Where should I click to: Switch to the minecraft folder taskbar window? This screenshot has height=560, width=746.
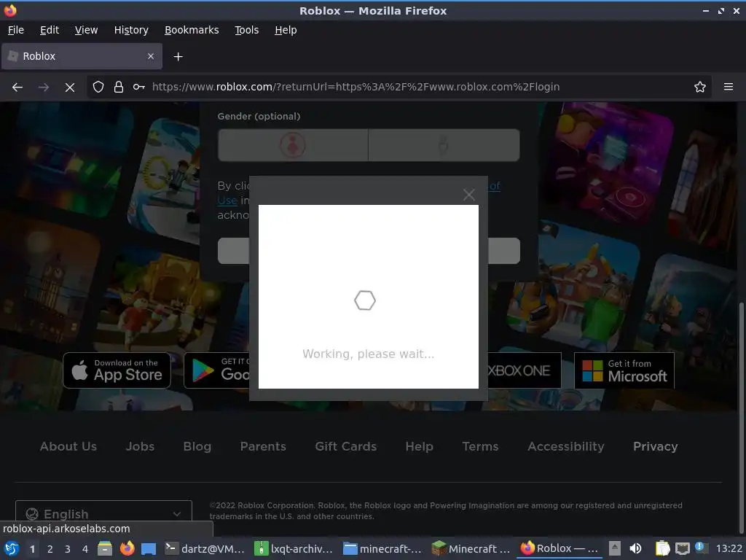click(382, 548)
